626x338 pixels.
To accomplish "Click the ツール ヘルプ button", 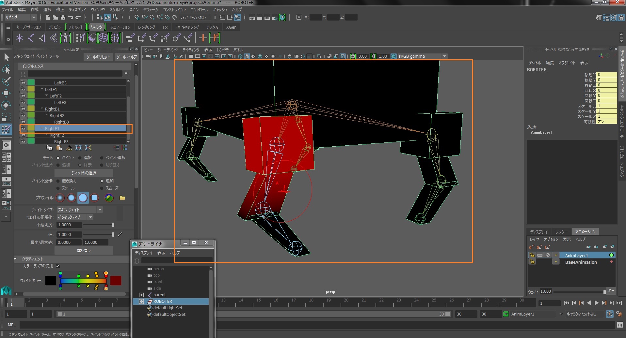I will tap(127, 57).
